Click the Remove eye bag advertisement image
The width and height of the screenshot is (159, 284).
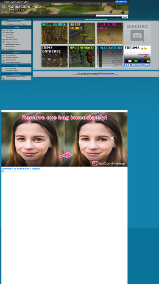(x=64, y=139)
